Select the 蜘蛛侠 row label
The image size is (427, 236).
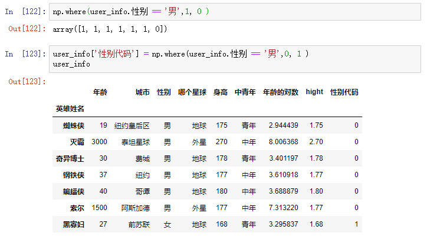tap(74, 125)
